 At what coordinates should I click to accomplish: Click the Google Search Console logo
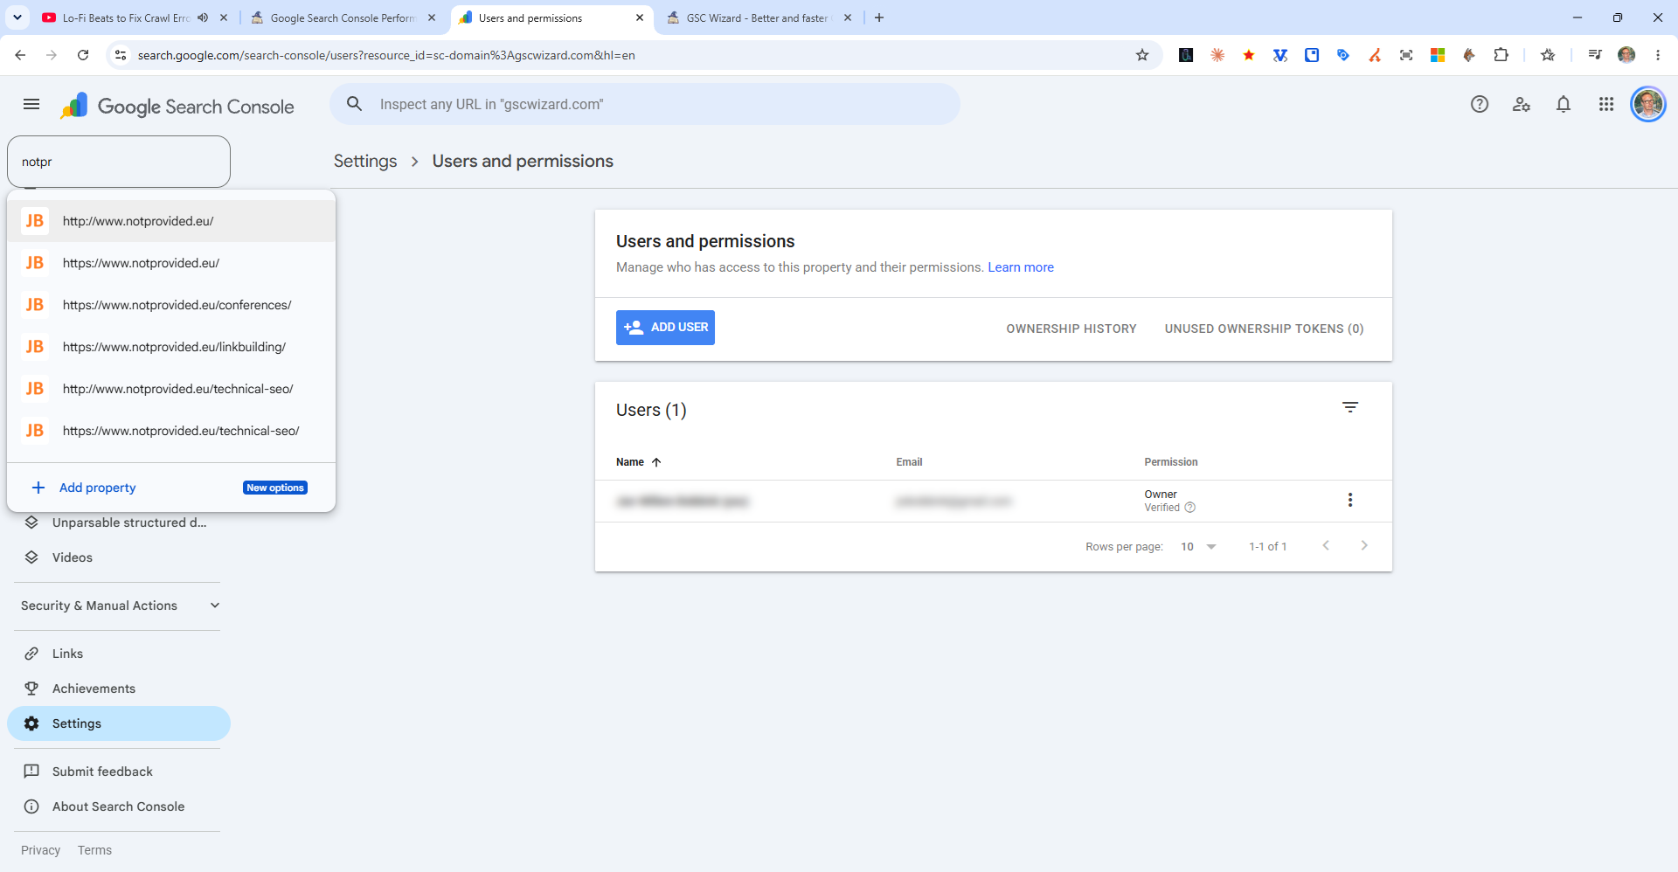click(177, 106)
